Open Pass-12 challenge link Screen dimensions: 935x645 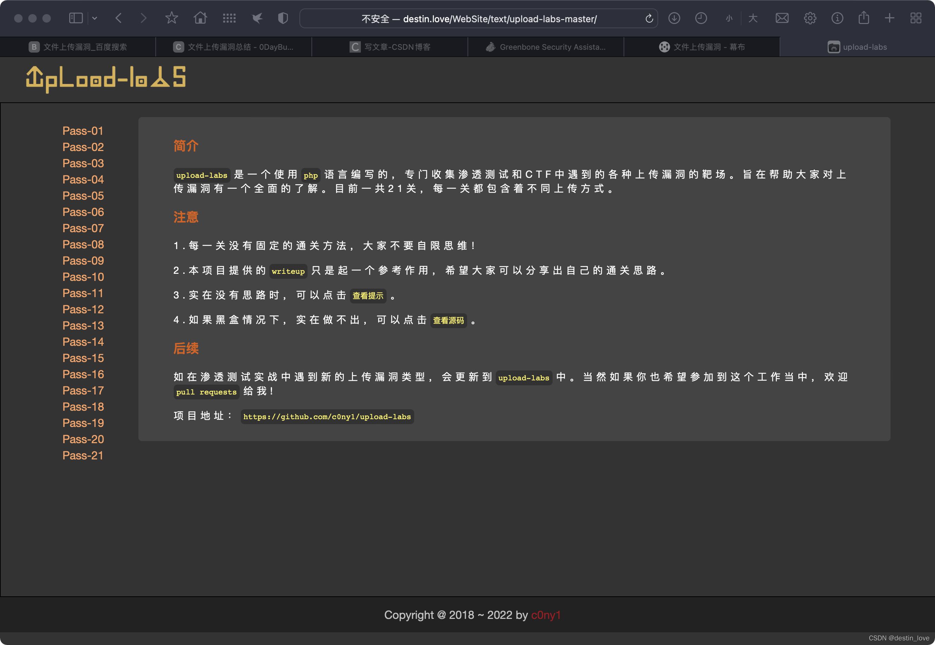83,309
